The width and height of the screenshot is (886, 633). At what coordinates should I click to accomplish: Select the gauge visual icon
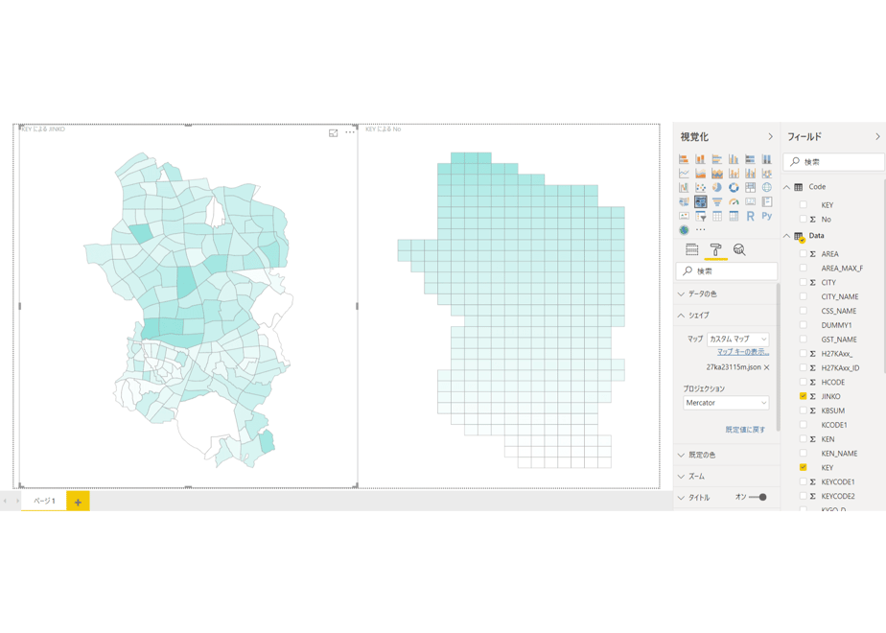point(734,201)
